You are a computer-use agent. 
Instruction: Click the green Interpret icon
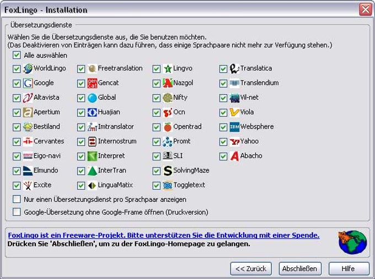(x=92, y=156)
